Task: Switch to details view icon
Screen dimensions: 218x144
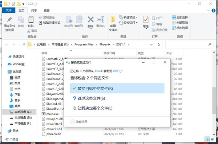Action: click(207, 139)
